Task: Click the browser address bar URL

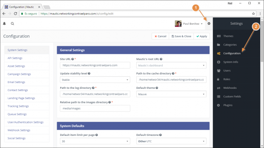Action: tap(77, 14)
